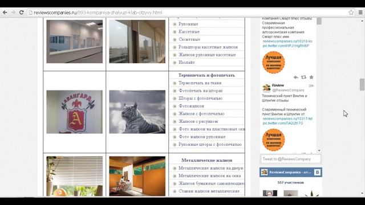Image resolution: width=365 pixels, height=205 pixels.
Task: Click Twitter widget scrollbar thumb
Action: [319, 21]
